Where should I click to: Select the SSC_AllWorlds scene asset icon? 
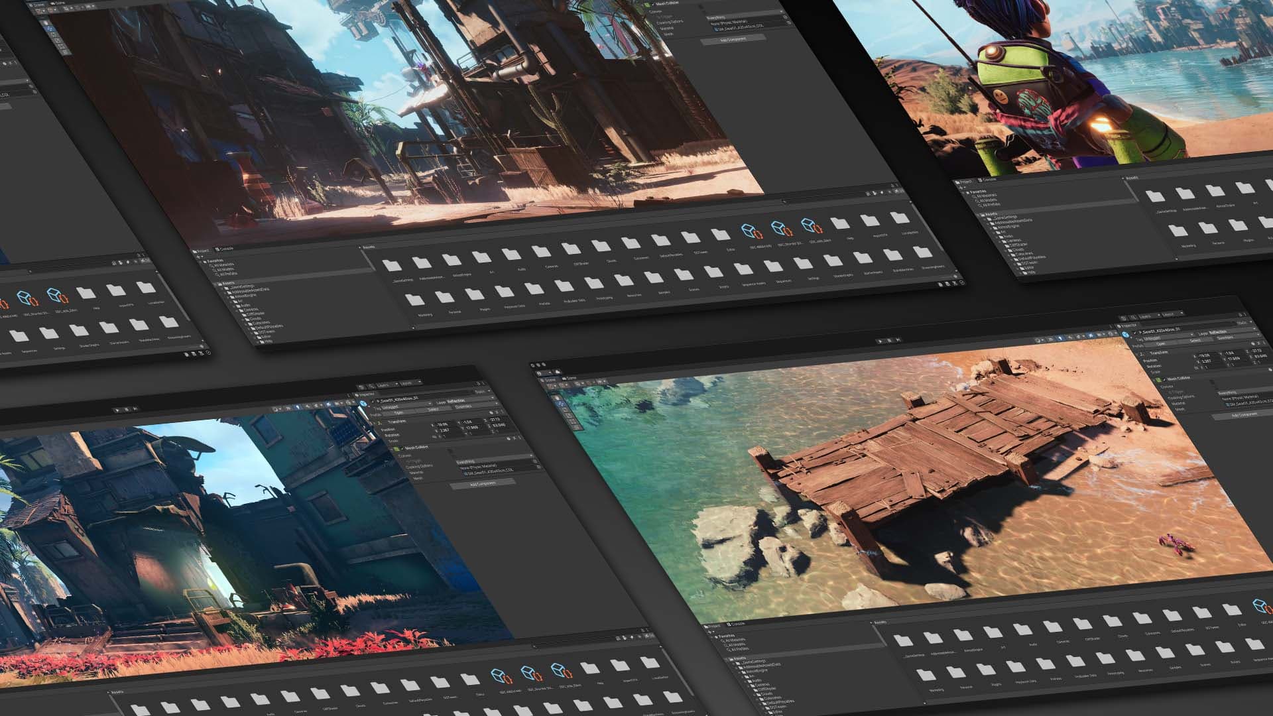tap(751, 230)
